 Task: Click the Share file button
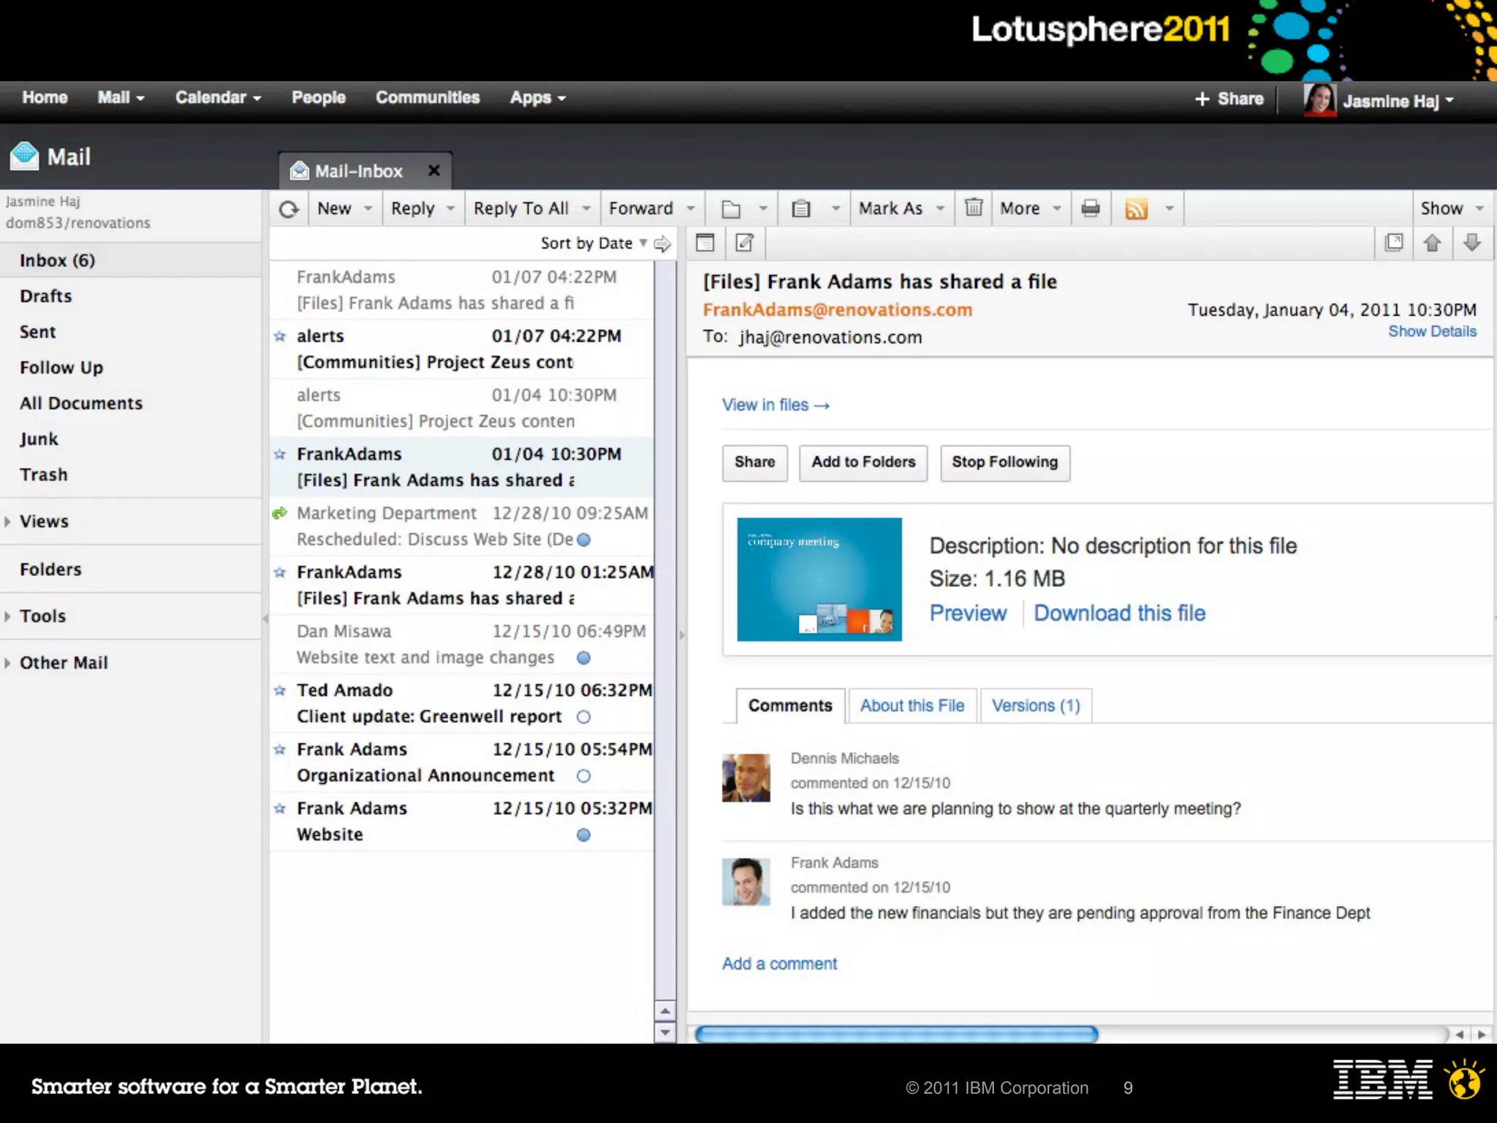[754, 463]
